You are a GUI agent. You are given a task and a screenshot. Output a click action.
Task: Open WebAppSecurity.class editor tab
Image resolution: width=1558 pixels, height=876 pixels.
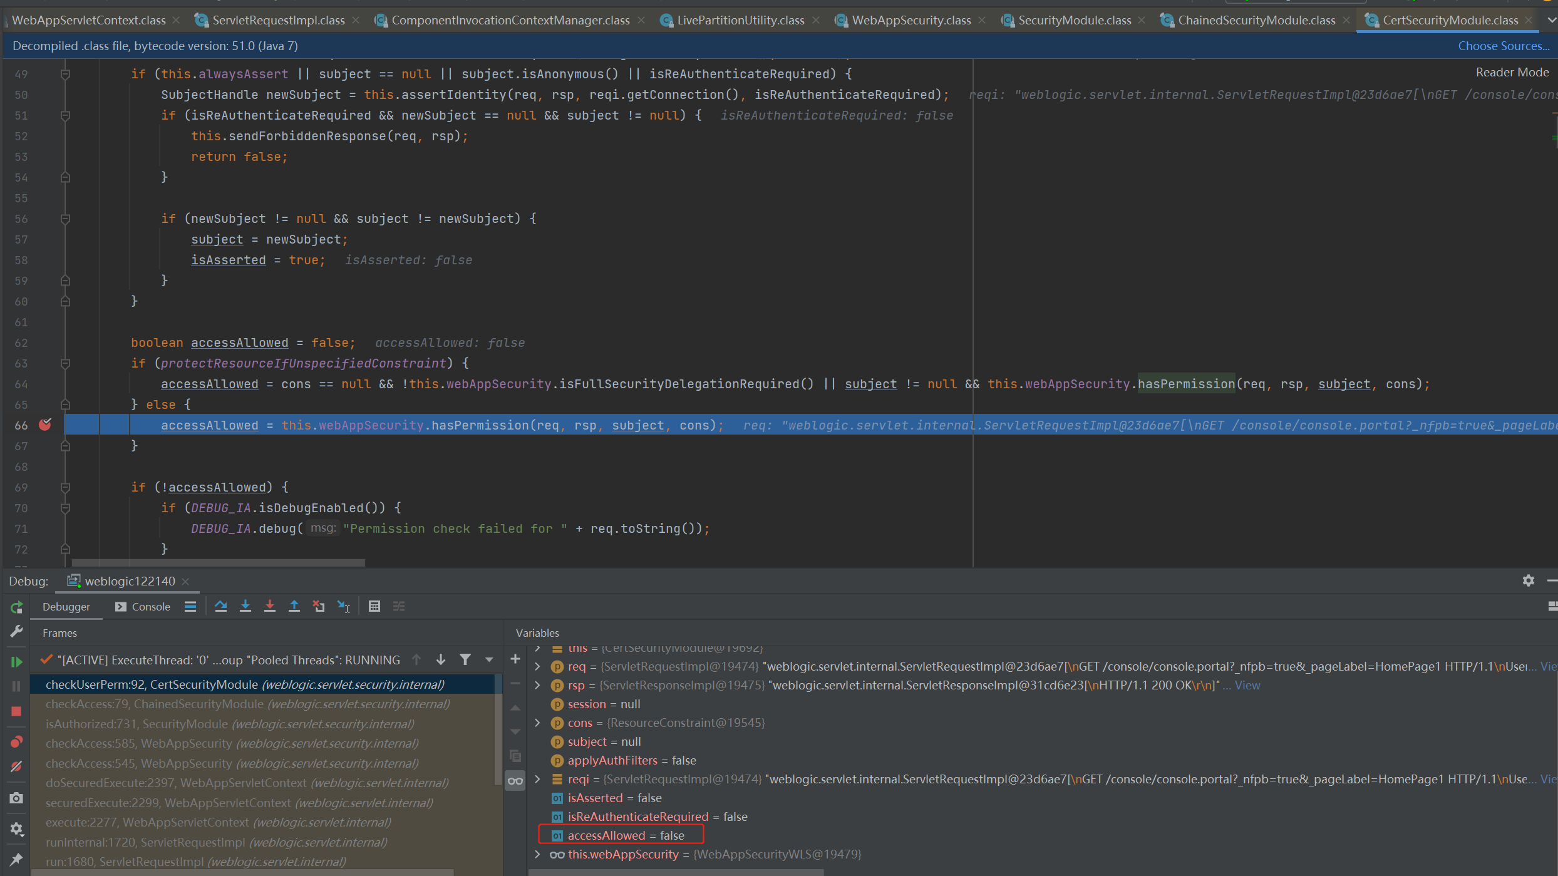point(911,20)
